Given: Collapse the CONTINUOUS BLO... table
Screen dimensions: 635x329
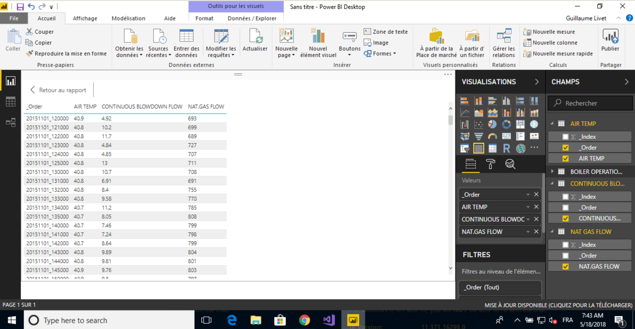Looking at the screenshot, I should [x=552, y=183].
